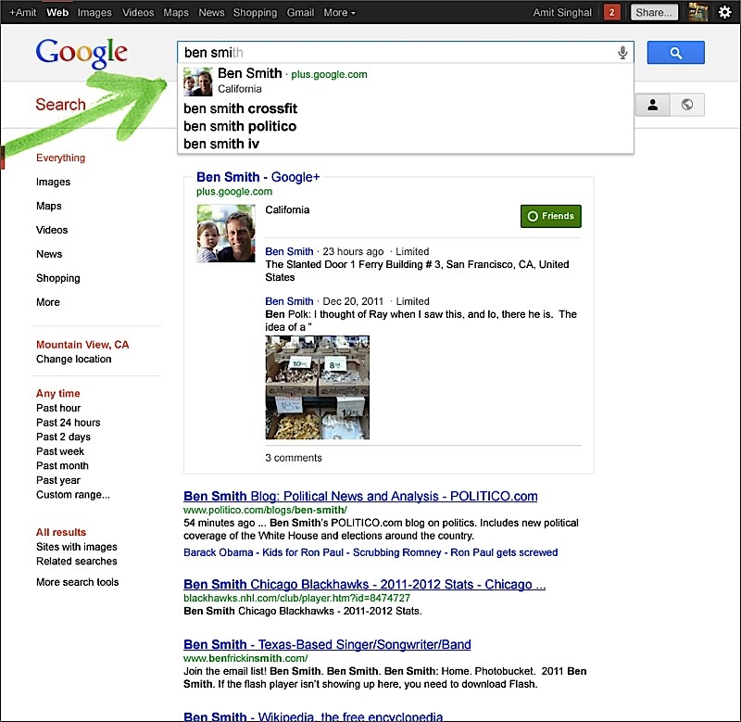
Task: Open the Ben Smith Blog POLITICO link
Action: point(360,496)
